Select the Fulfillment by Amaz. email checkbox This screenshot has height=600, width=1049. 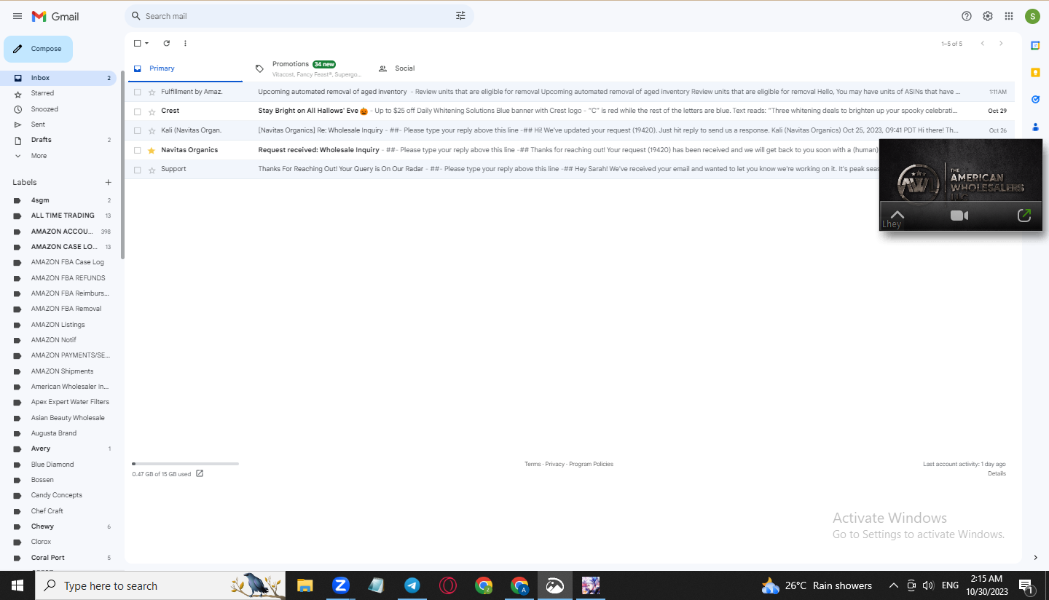coord(137,92)
